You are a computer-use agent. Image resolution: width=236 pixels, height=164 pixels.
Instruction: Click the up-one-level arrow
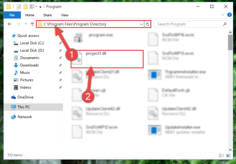pyautogui.click(x=32, y=24)
